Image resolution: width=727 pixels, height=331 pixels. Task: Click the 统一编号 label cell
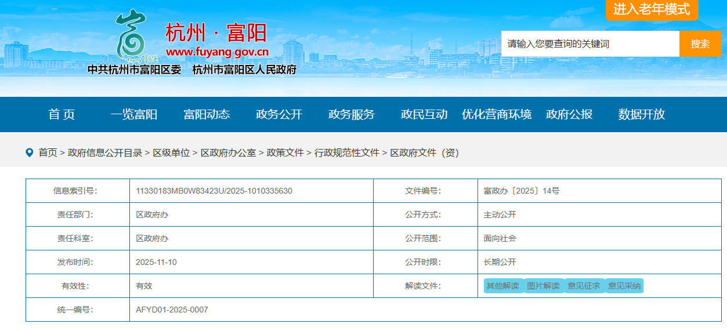[78, 310]
